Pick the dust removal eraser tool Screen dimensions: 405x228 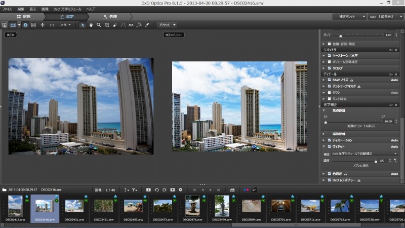(x=115, y=25)
